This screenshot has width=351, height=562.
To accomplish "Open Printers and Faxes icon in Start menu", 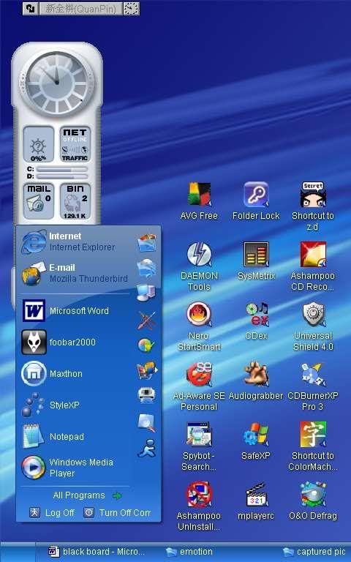I will (146, 395).
